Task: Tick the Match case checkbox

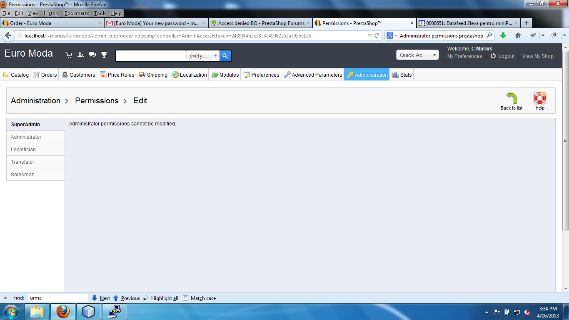Action: [186, 298]
